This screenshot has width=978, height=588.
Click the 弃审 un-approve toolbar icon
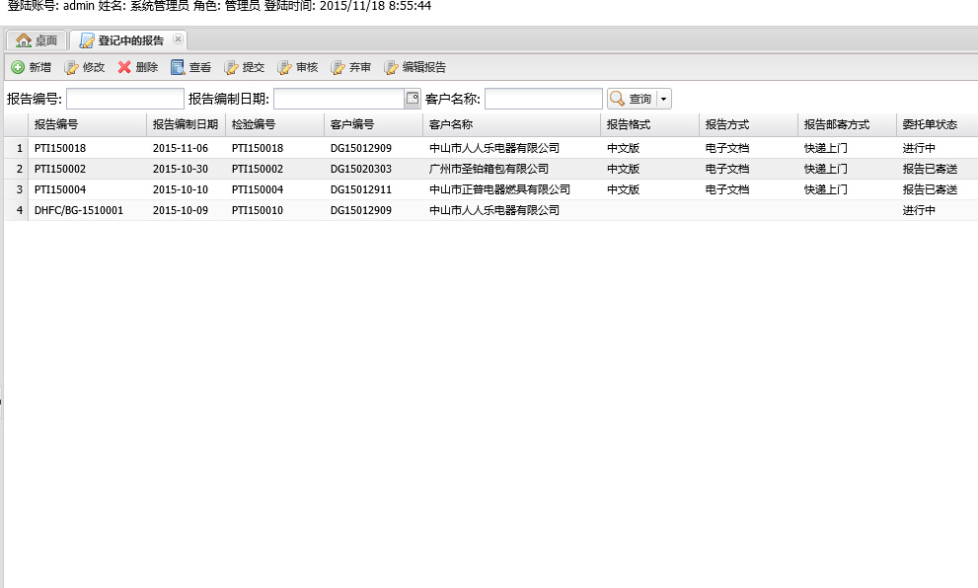(x=338, y=67)
